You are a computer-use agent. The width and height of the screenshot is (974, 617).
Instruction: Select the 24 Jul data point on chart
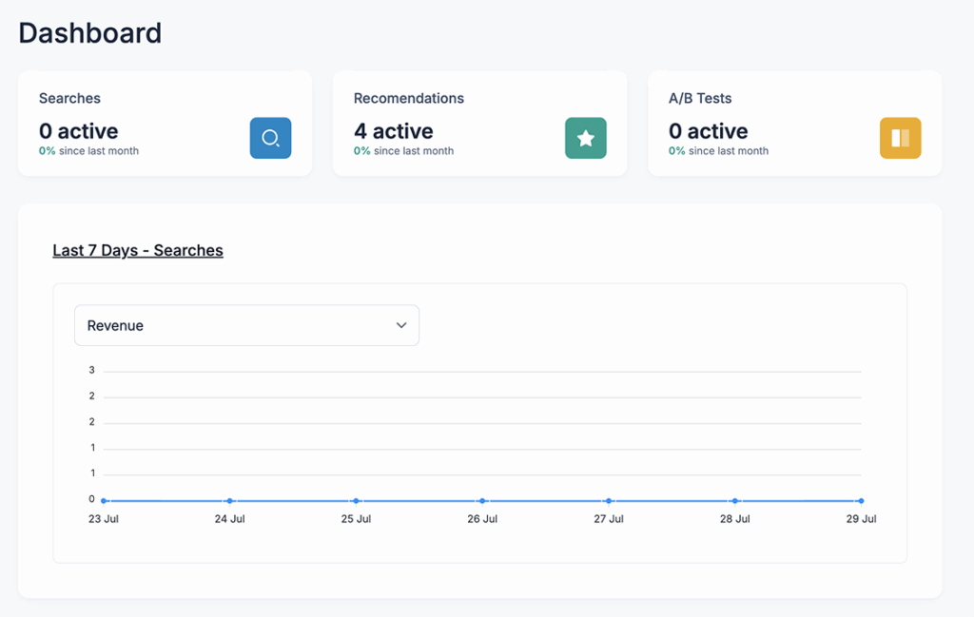click(229, 500)
